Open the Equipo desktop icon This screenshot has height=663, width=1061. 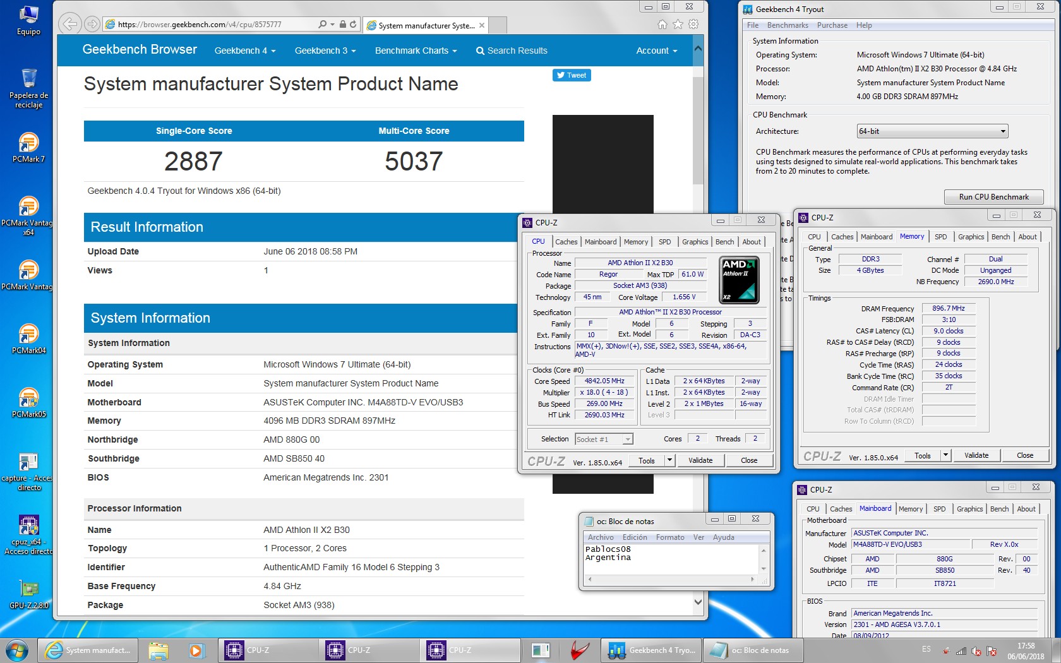coord(28,20)
